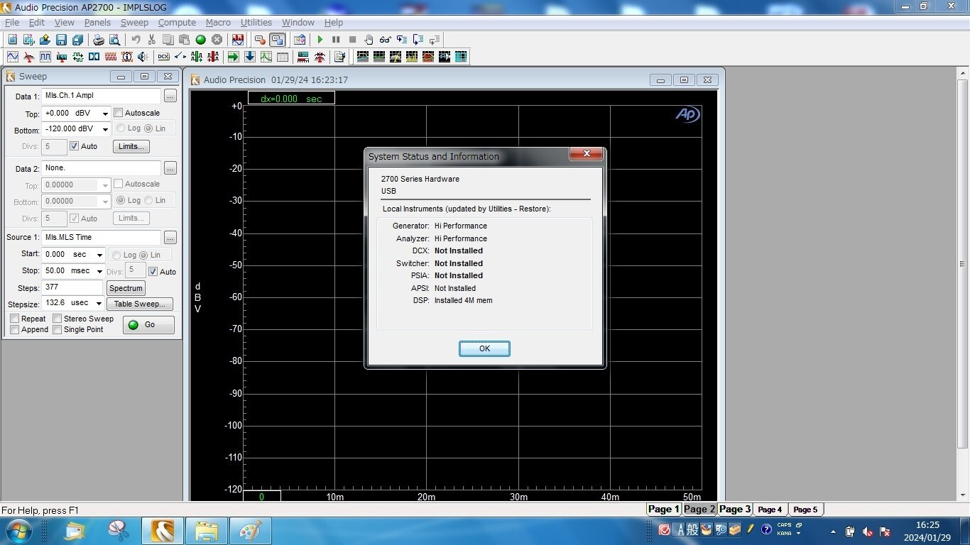Click inside the Steps input field

point(71,287)
